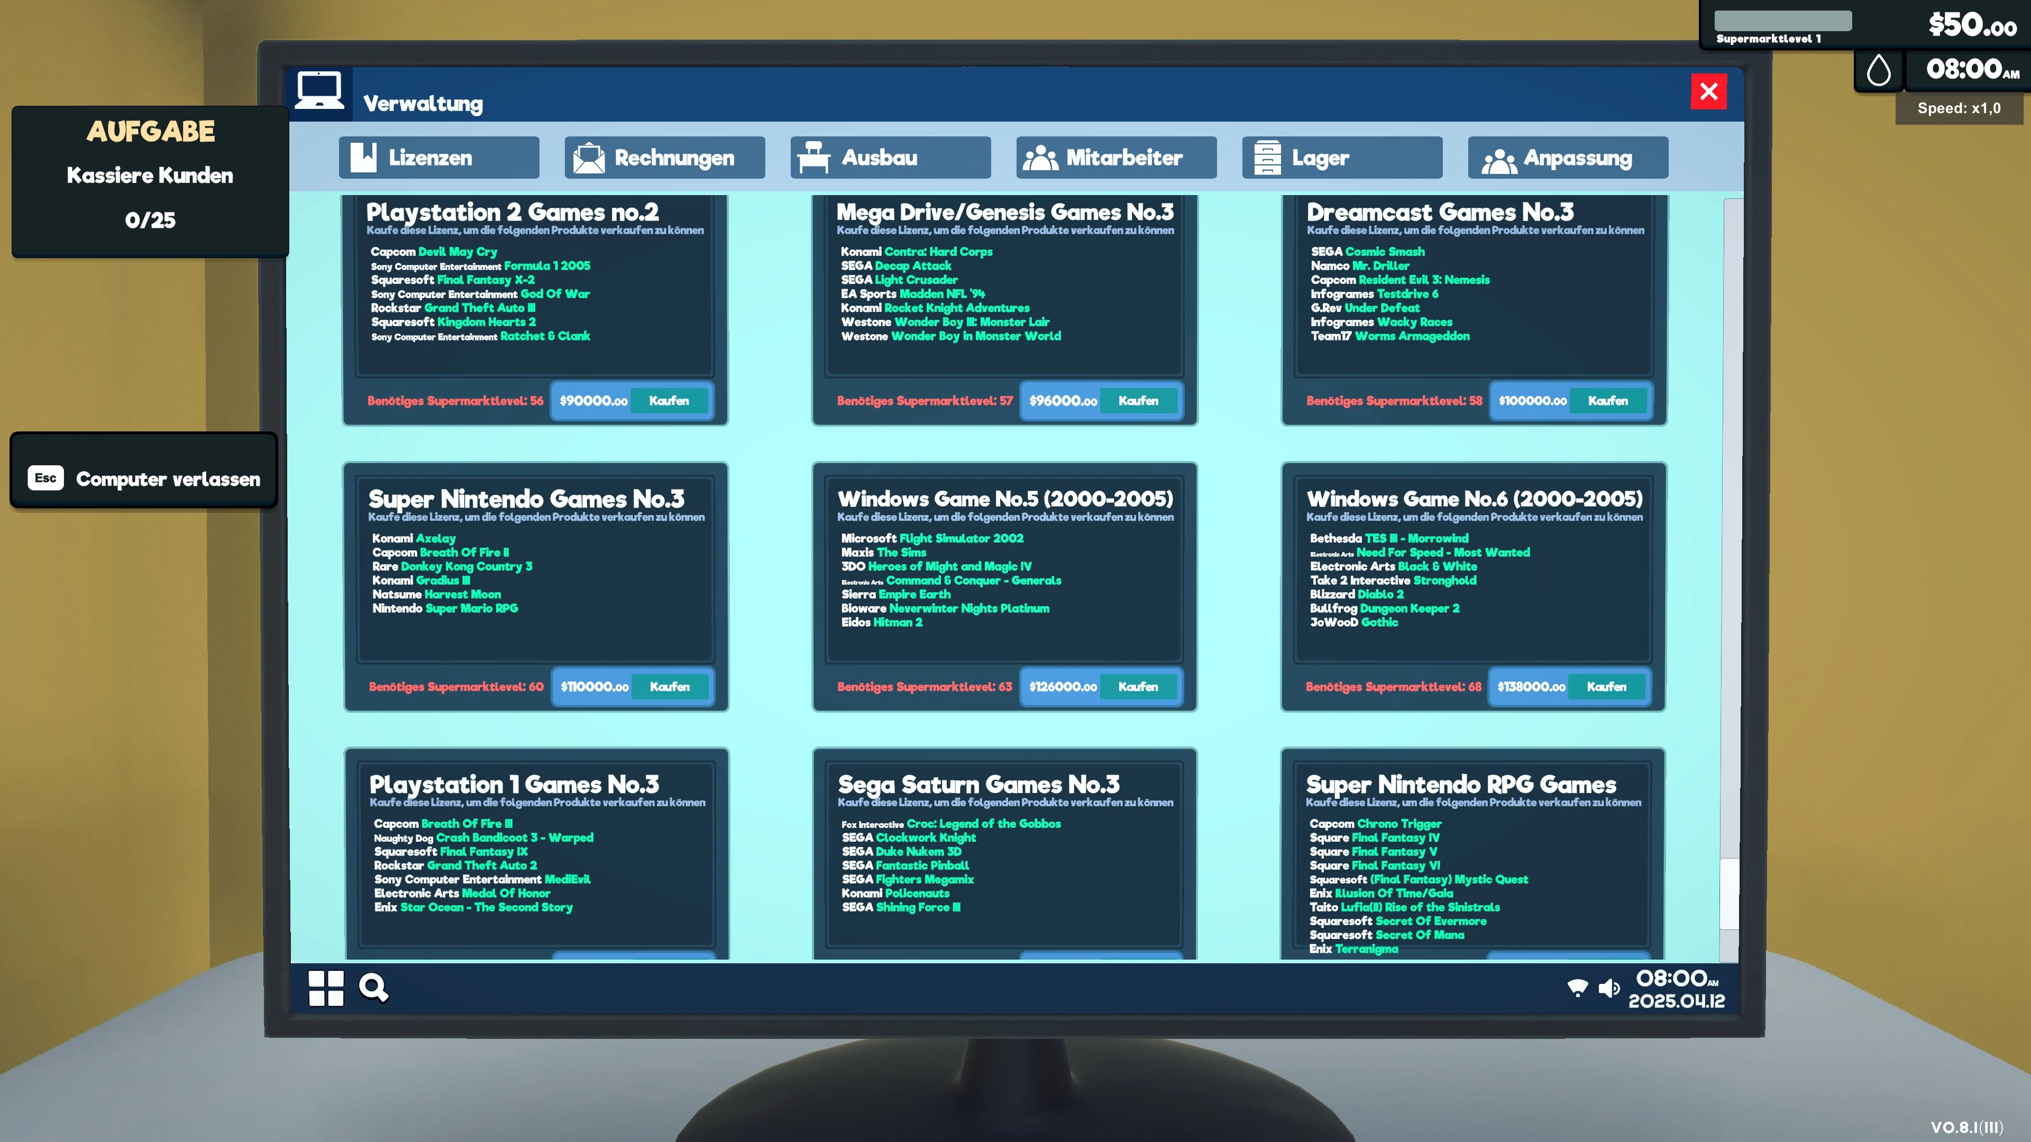2031x1142 pixels.
Task: Click the $138000.00 price
Action: click(x=1531, y=686)
